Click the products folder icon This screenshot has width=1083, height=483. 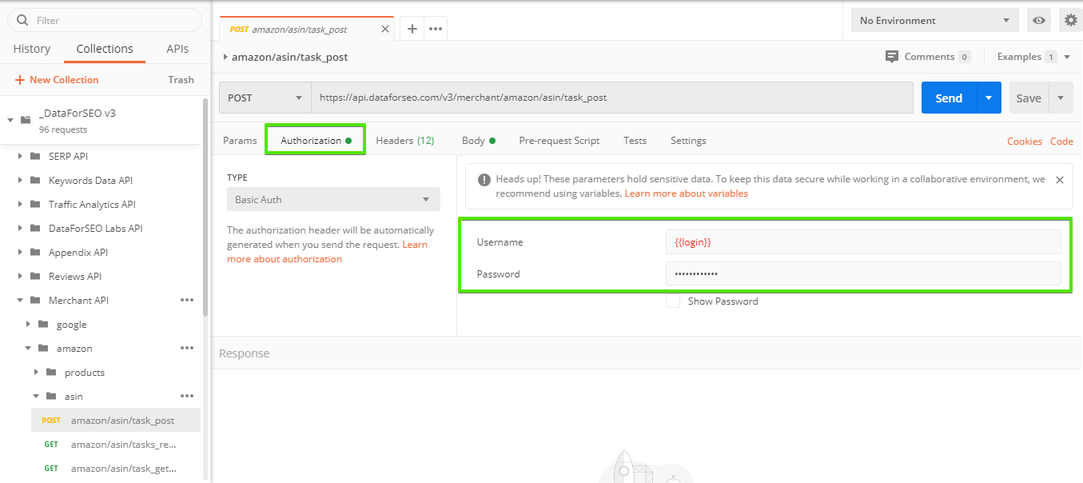click(x=50, y=373)
